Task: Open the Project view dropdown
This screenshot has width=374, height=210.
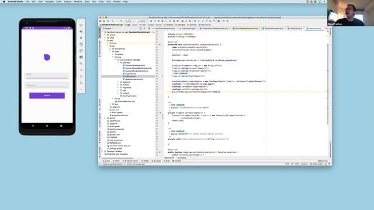Action: pos(109,29)
